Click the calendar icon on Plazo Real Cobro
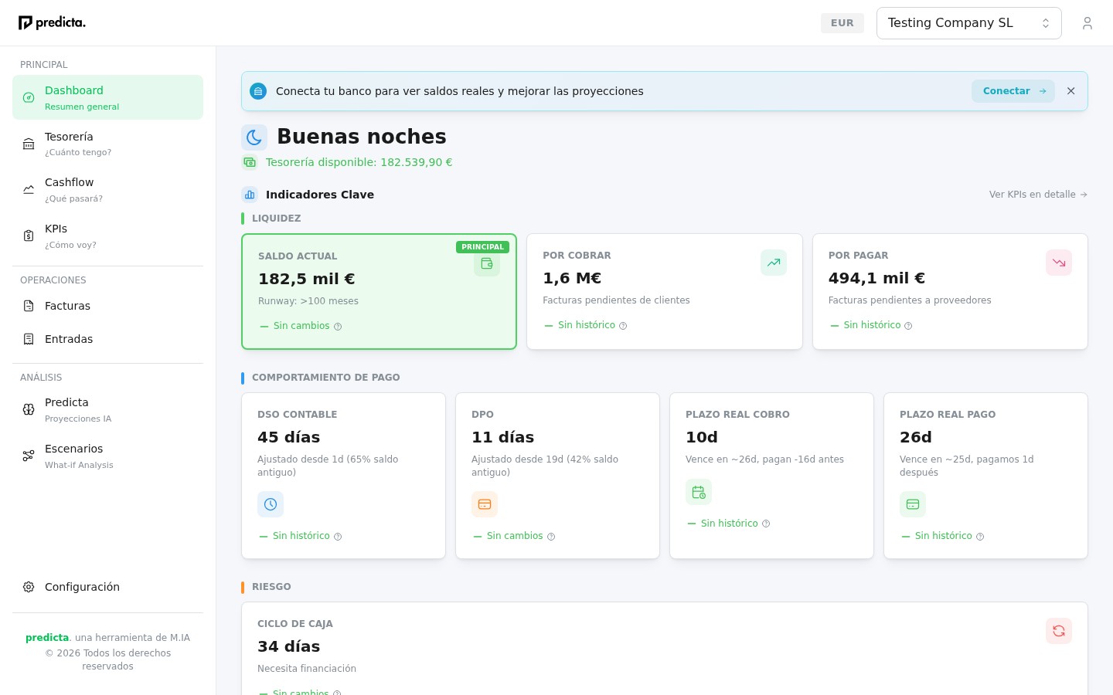The width and height of the screenshot is (1113, 695). pyautogui.click(x=699, y=492)
